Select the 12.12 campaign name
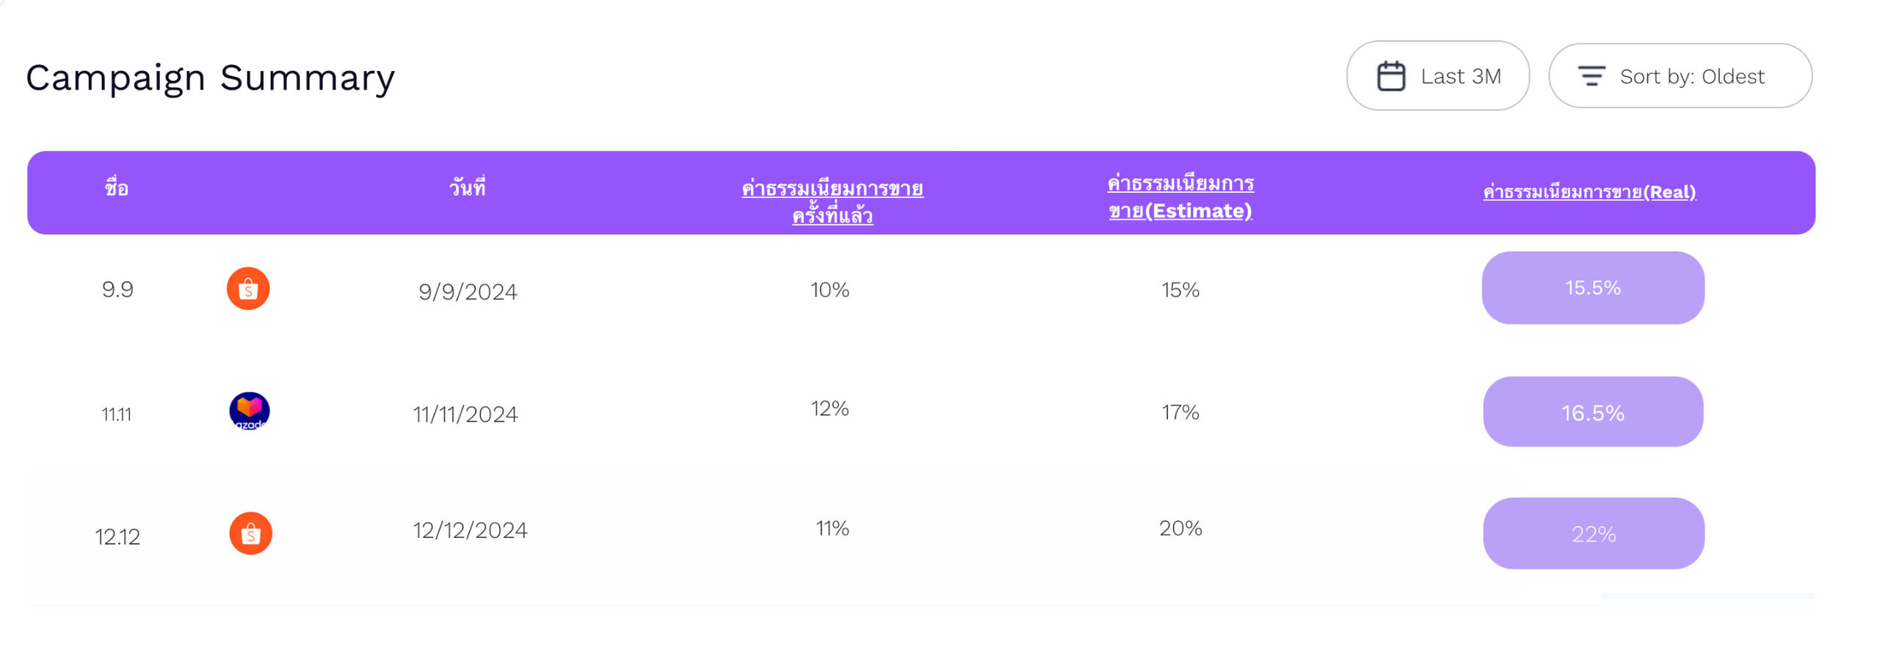The image size is (1877, 661). (117, 536)
